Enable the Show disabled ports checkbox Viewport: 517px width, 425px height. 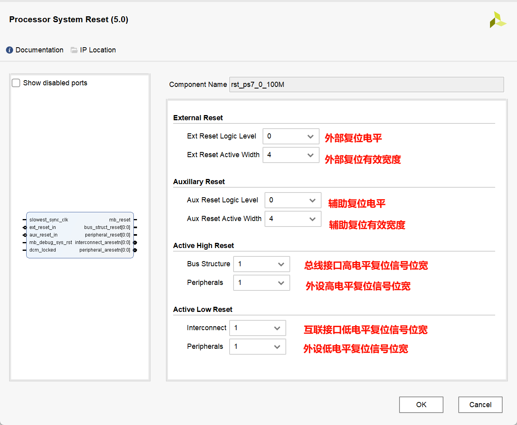click(x=16, y=83)
